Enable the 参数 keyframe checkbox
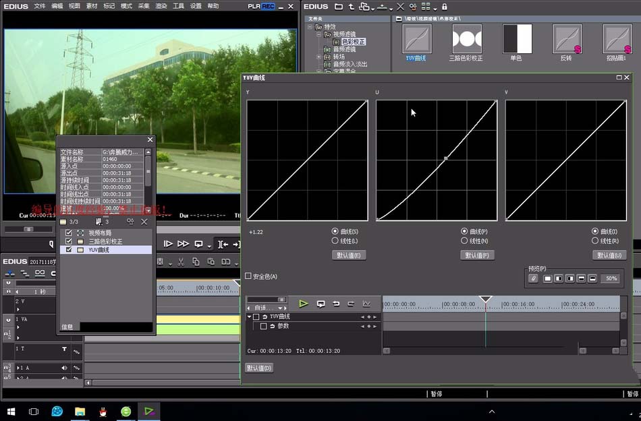Screen dimensions: 641x421 pos(264,326)
